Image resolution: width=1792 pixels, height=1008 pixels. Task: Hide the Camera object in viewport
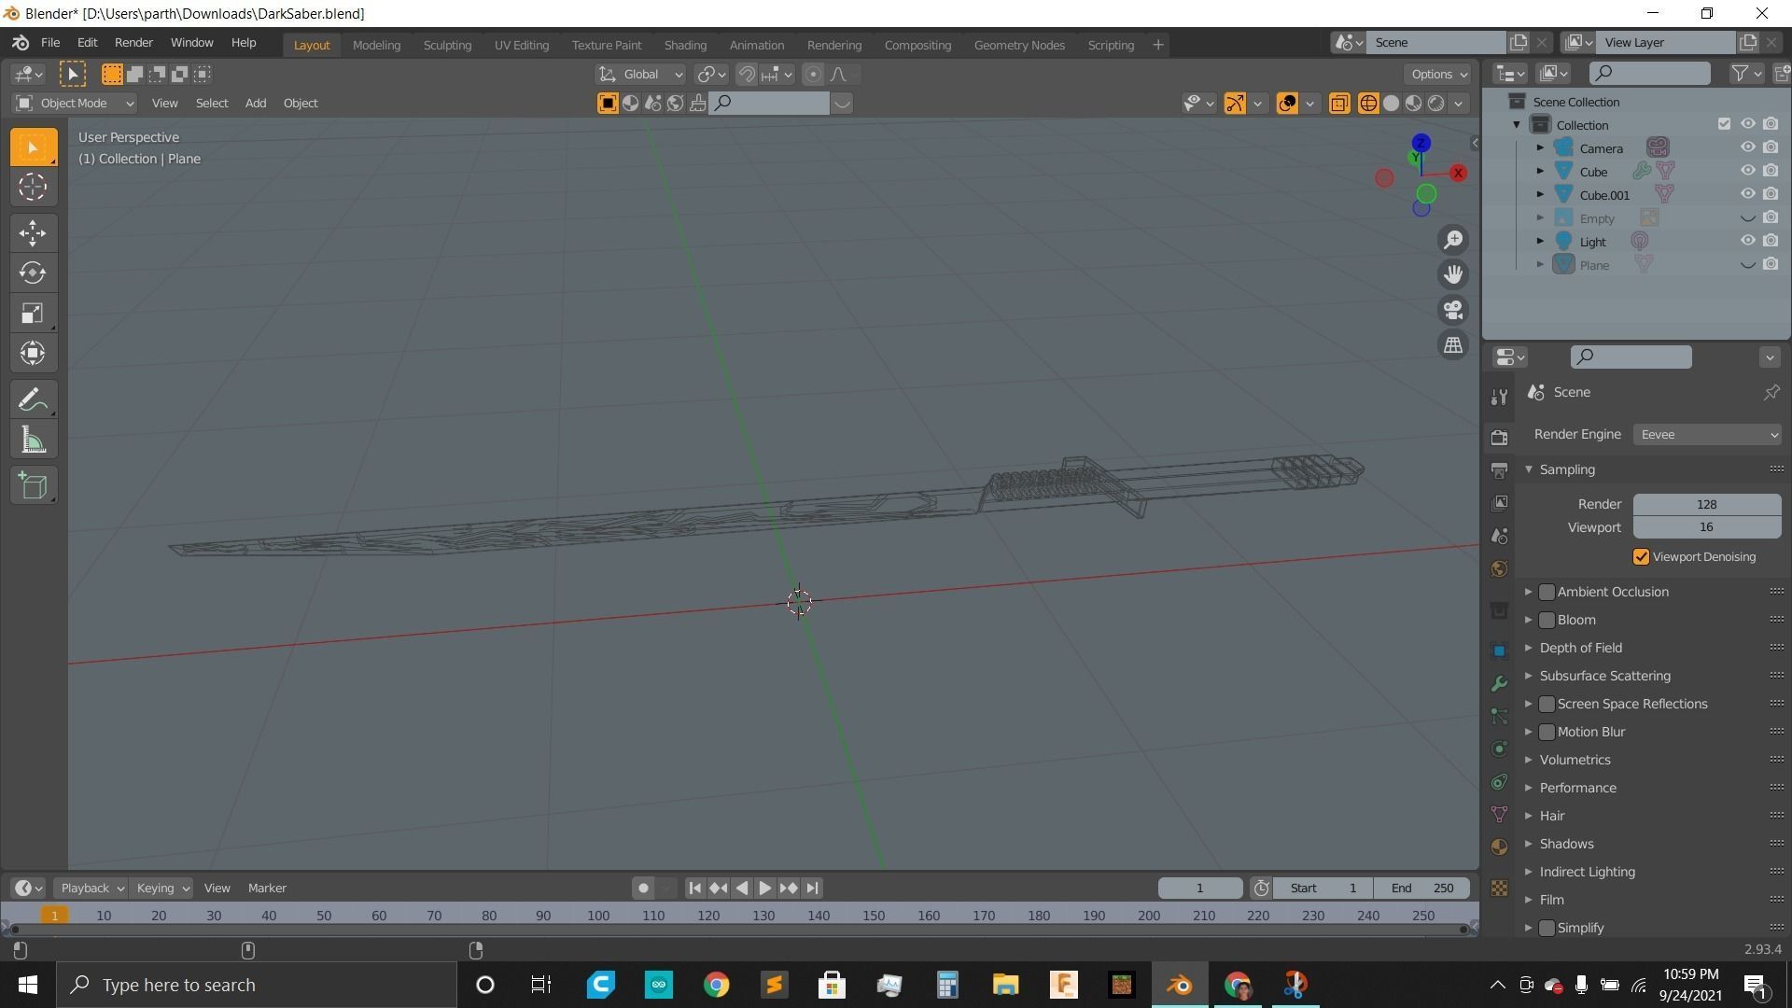1747,147
